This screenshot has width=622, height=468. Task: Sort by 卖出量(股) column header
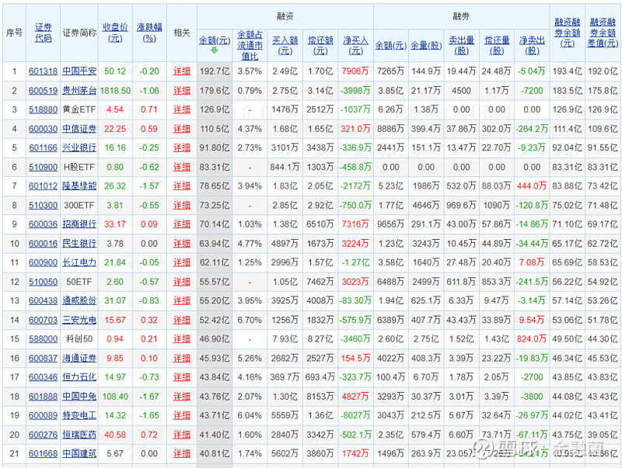[461, 46]
